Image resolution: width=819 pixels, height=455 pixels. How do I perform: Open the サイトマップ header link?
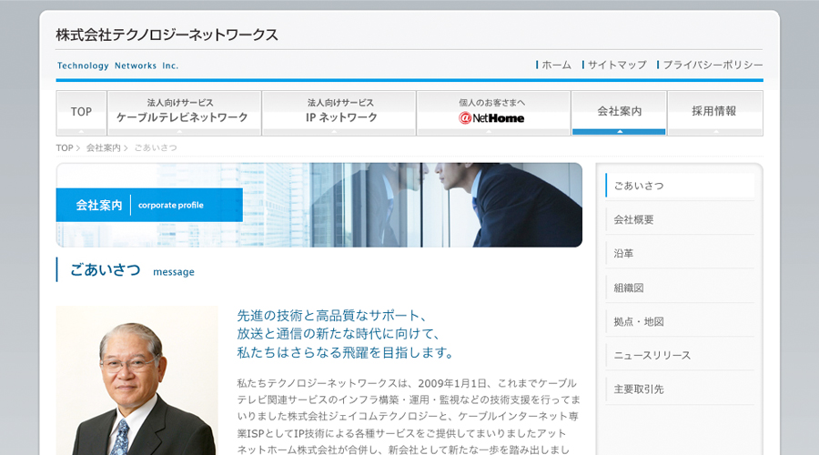click(617, 66)
